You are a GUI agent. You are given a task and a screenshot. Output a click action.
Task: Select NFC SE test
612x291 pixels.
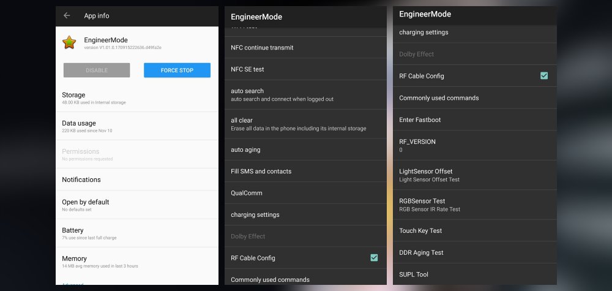click(x=305, y=69)
